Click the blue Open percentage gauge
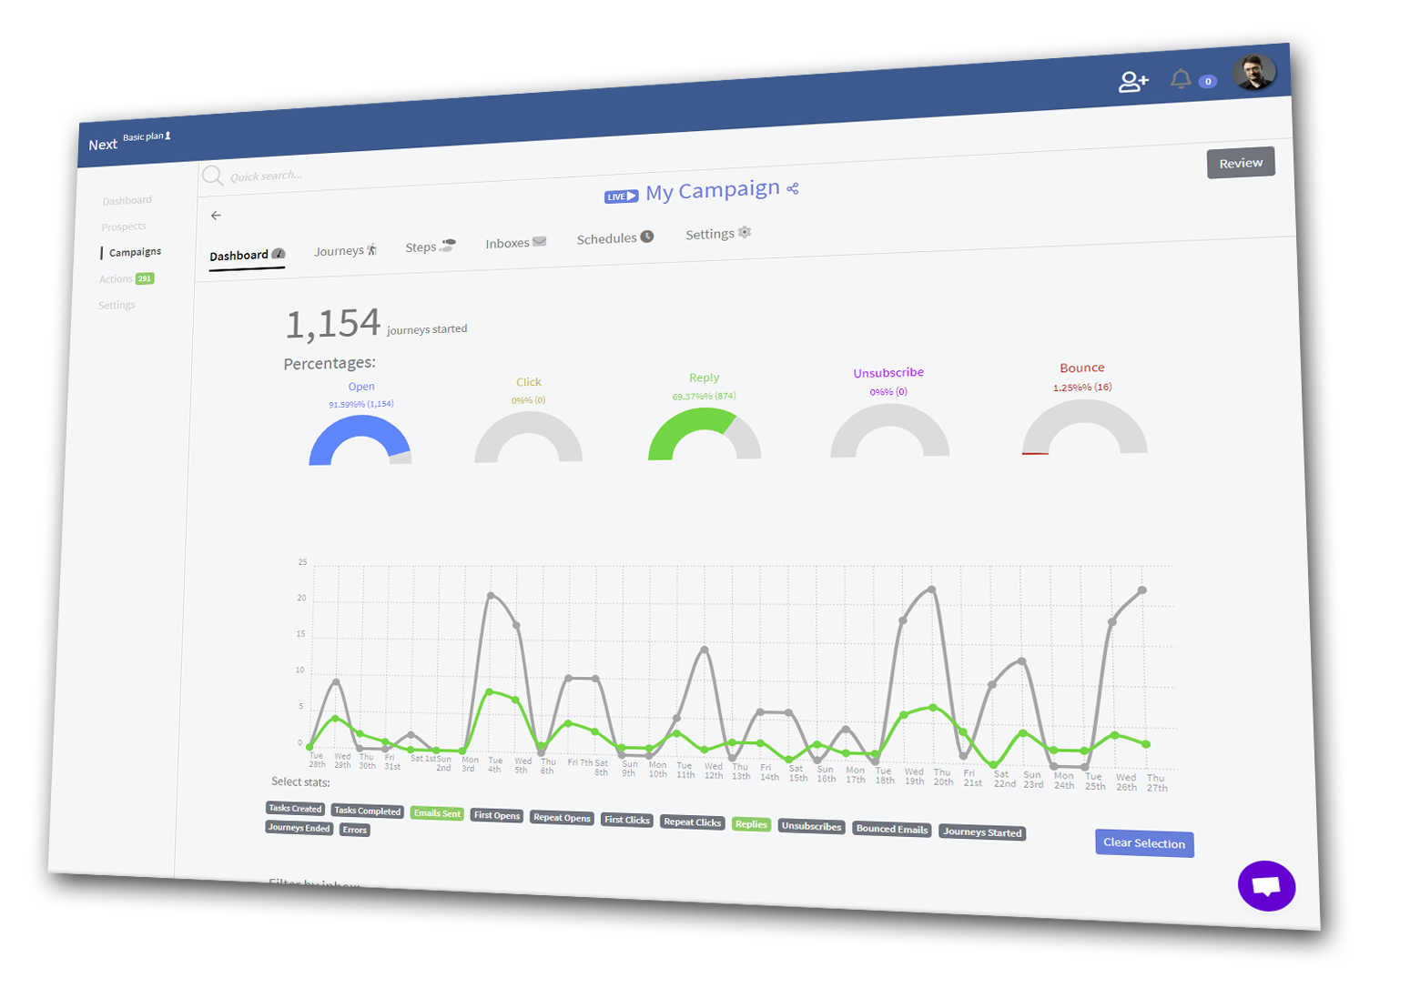 (360, 440)
